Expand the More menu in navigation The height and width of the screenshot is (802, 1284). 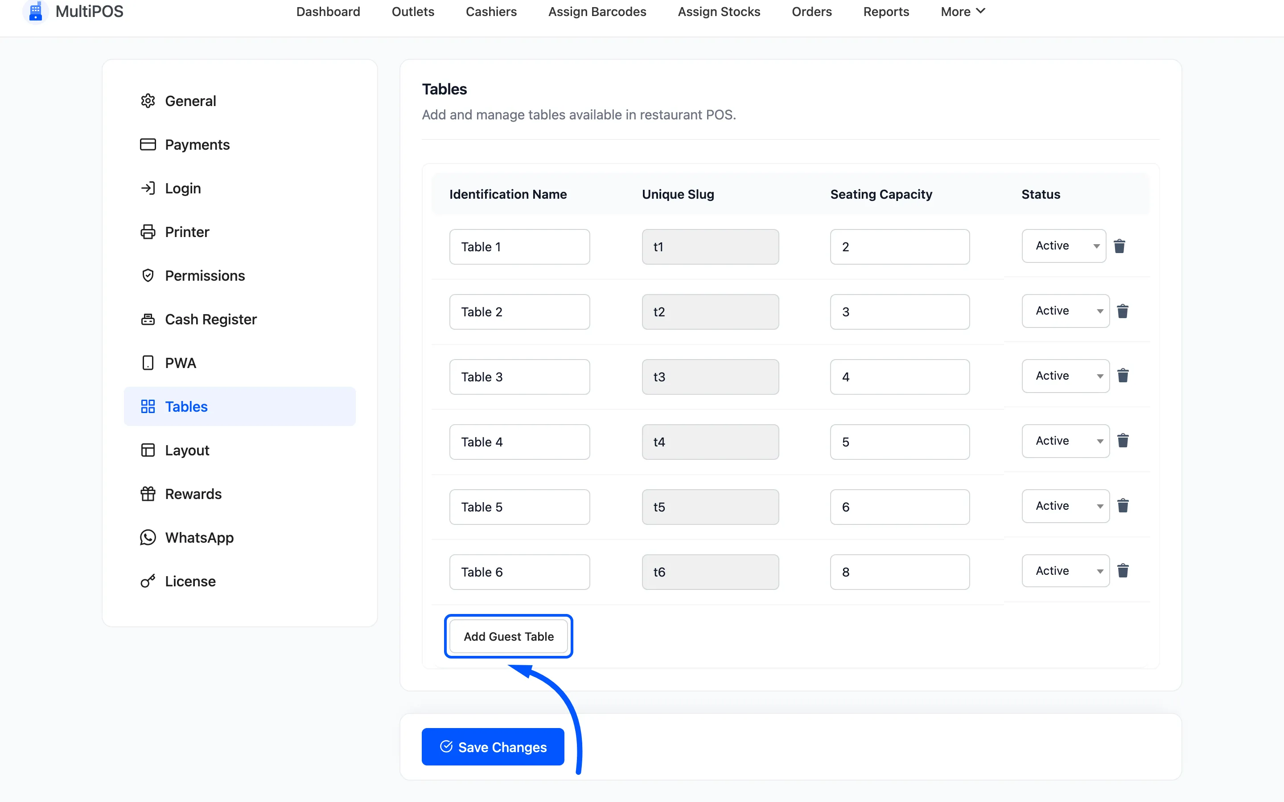(963, 12)
